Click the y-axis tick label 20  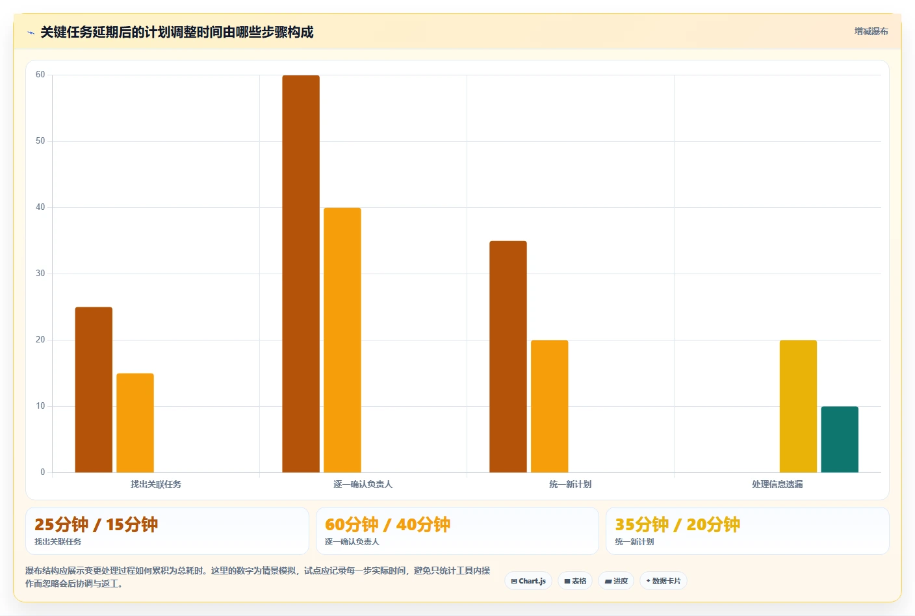[40, 340]
